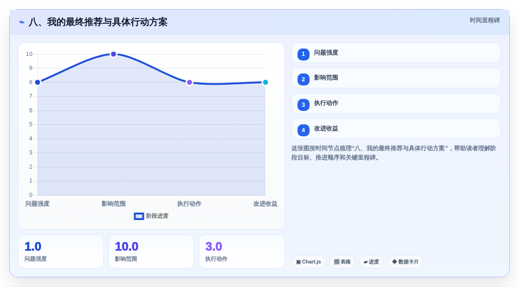This screenshot has width=519, height=287.
Task: Click the number 3 badge for 执行动作
Action: 303,105
